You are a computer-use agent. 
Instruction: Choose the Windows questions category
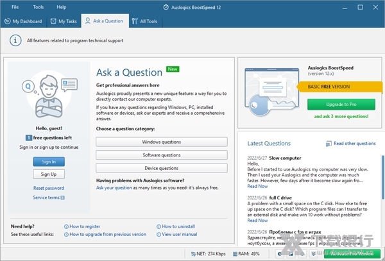click(x=161, y=142)
